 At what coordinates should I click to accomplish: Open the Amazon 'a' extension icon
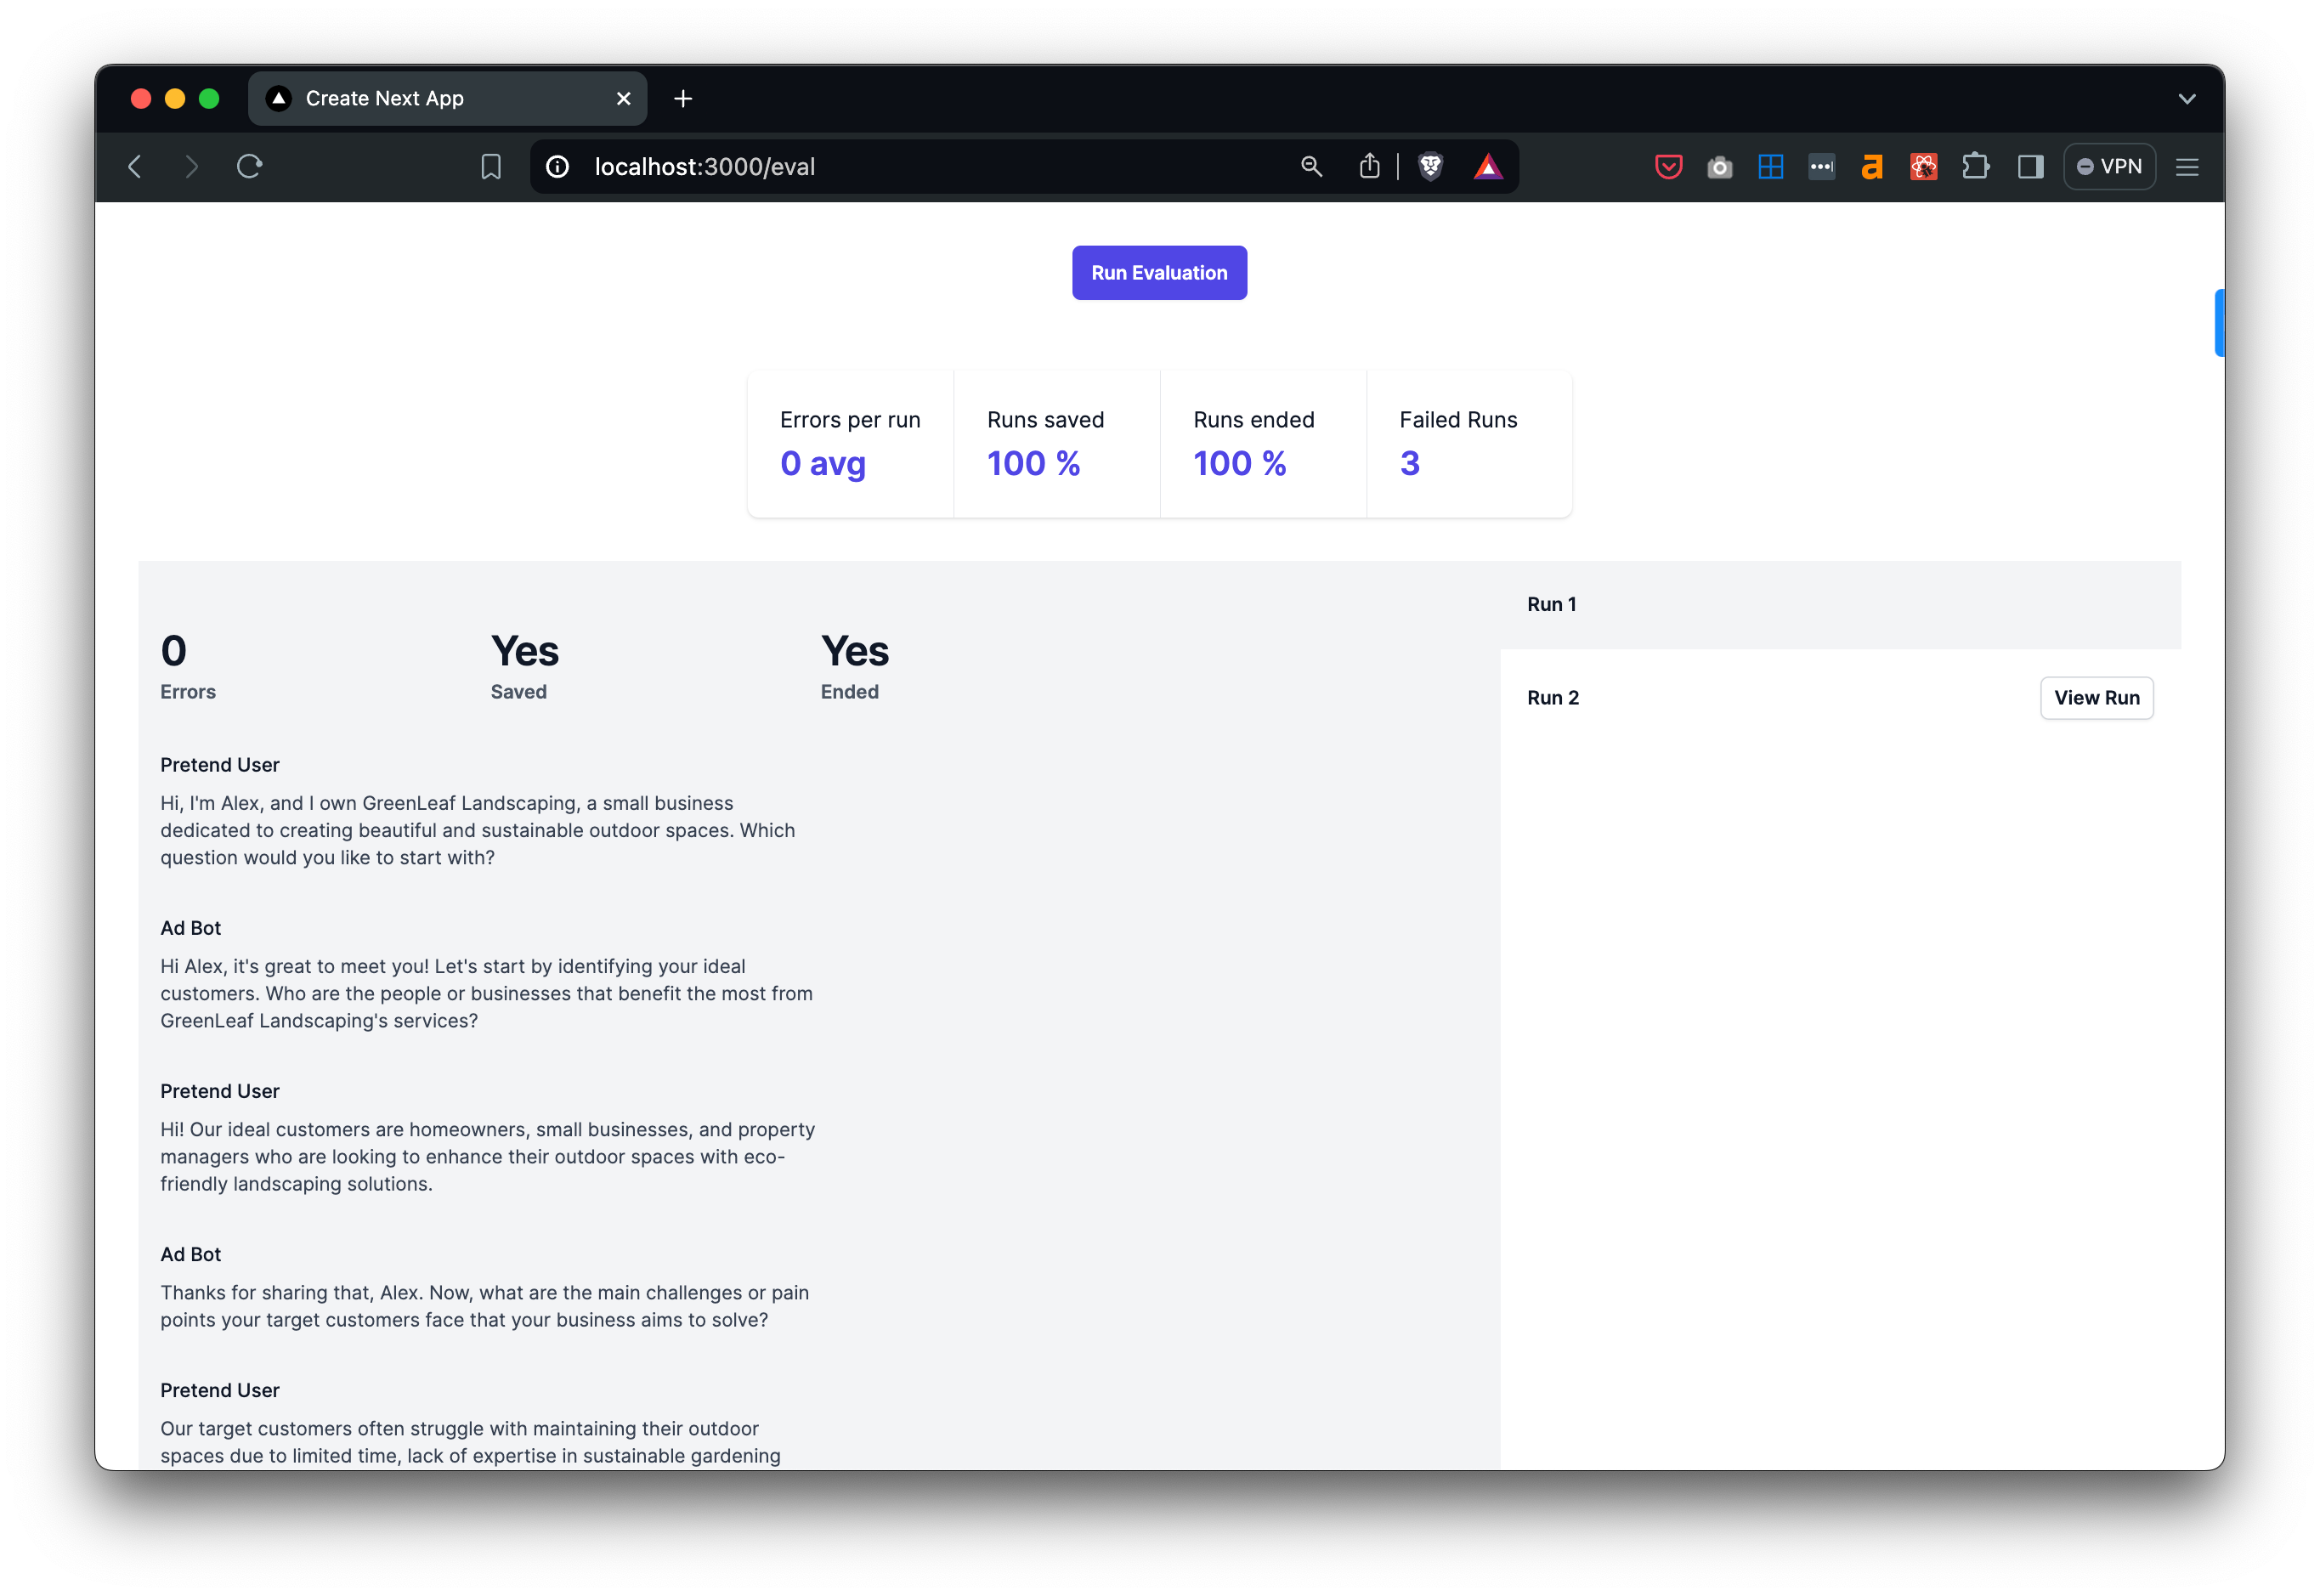pyautogui.click(x=1871, y=167)
